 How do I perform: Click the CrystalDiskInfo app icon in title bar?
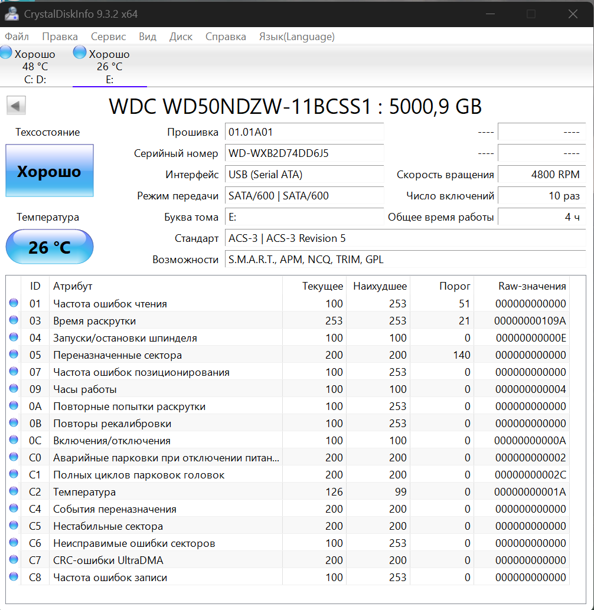point(12,14)
